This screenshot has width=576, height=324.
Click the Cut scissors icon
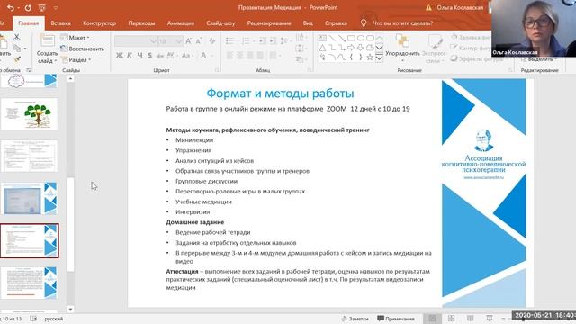(x=16, y=38)
